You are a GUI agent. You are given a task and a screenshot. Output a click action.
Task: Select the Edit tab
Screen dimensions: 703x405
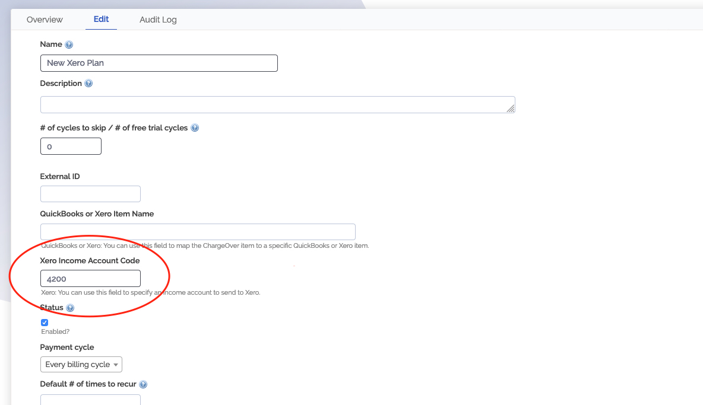[101, 19]
